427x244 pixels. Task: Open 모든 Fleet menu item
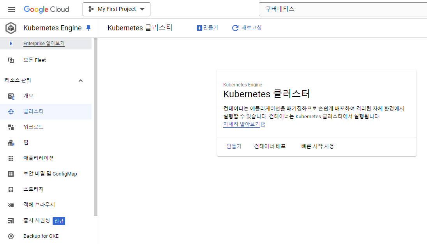[x=35, y=60]
